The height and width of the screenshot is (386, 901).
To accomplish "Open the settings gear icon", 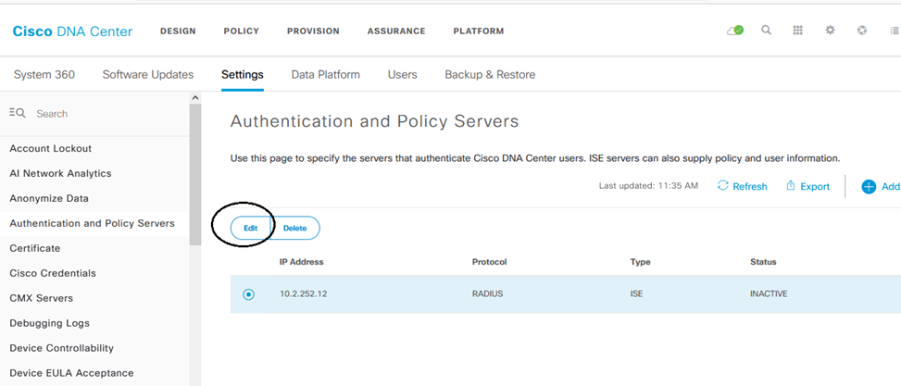I will [x=830, y=31].
